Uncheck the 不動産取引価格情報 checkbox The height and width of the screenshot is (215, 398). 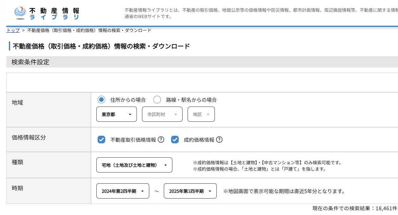click(101, 140)
